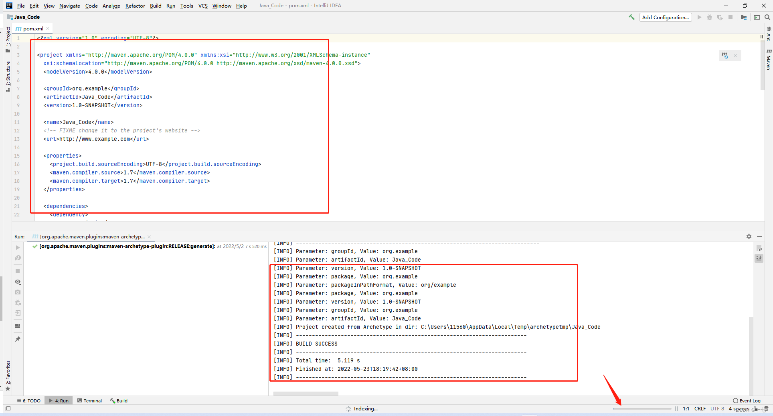773x416 pixels.
Task: Open the File menu
Action: 21,6
